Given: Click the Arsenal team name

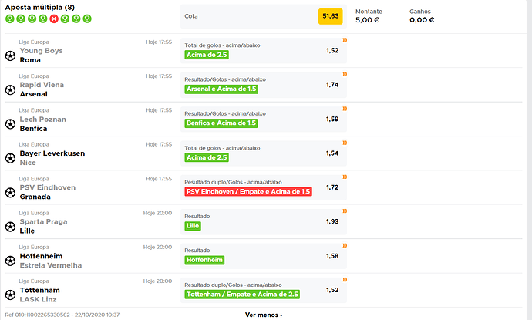Looking at the screenshot, I should tap(34, 94).
